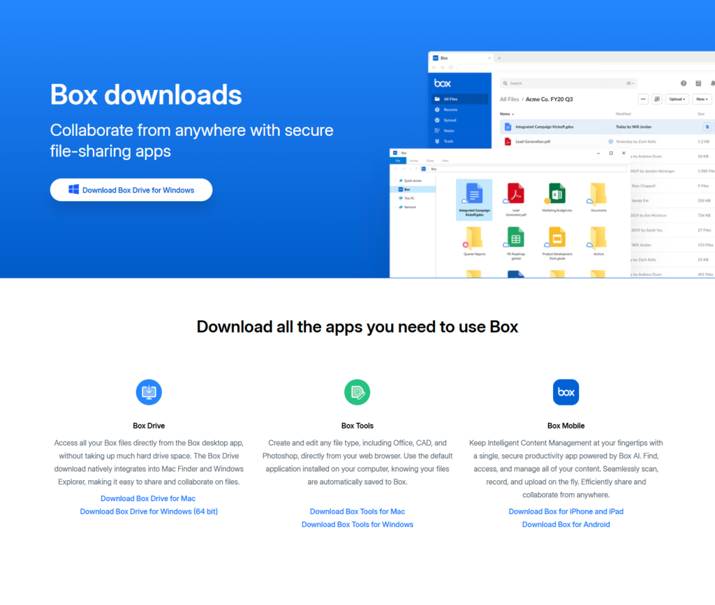715x605 pixels.
Task: Click Download Box Drive for Windows button
Action: [131, 189]
